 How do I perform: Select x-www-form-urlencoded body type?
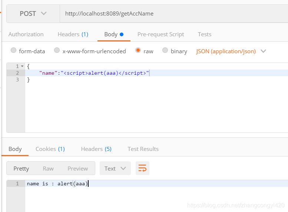[57, 51]
